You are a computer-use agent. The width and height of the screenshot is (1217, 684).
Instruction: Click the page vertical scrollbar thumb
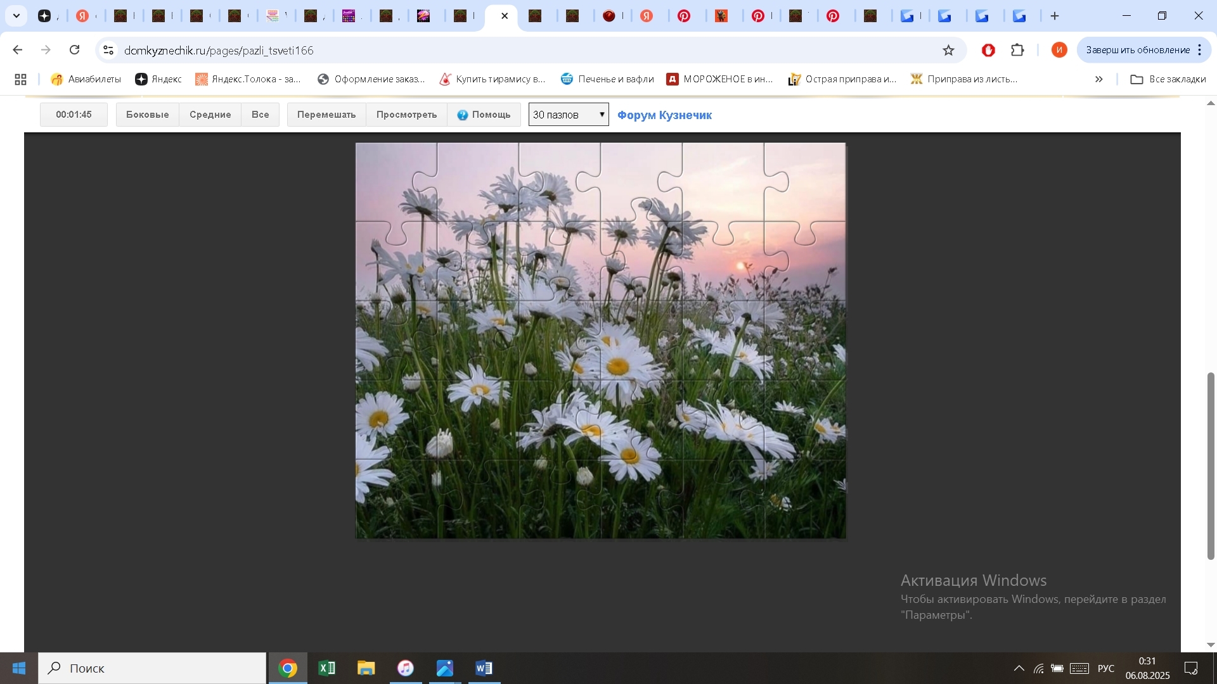[1211, 467]
